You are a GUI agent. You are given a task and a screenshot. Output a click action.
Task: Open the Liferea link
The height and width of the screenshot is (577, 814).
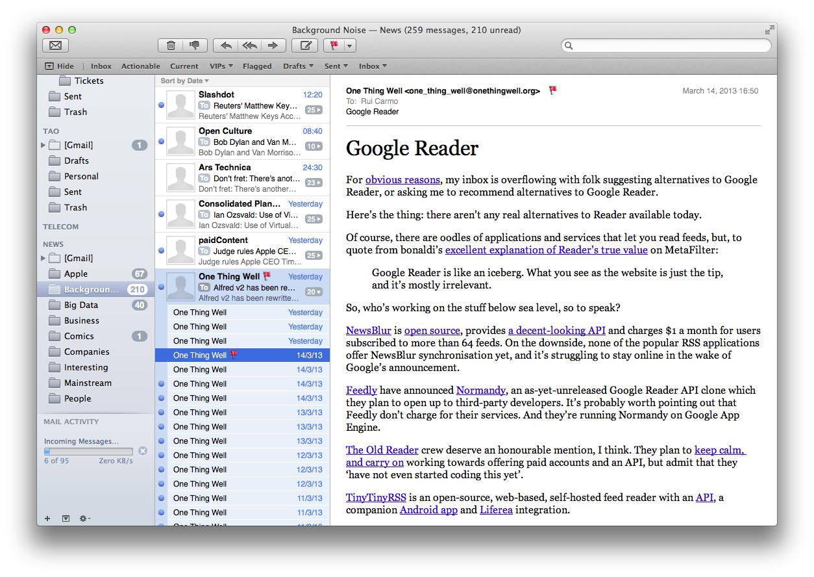pyautogui.click(x=496, y=510)
